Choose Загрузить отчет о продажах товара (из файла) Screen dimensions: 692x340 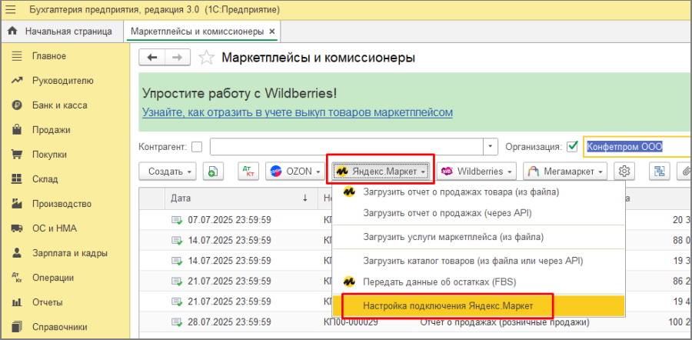tap(478, 192)
